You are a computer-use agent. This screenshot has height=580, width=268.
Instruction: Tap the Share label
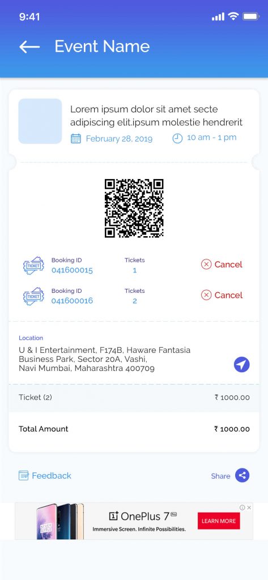tap(220, 476)
